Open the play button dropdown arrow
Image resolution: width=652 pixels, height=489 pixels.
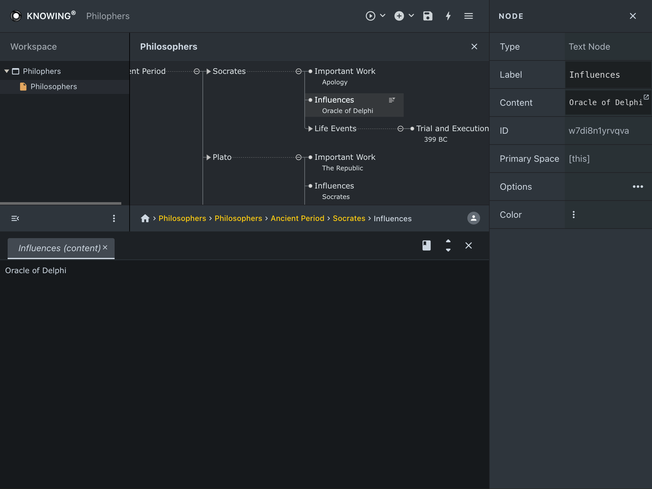pos(383,16)
